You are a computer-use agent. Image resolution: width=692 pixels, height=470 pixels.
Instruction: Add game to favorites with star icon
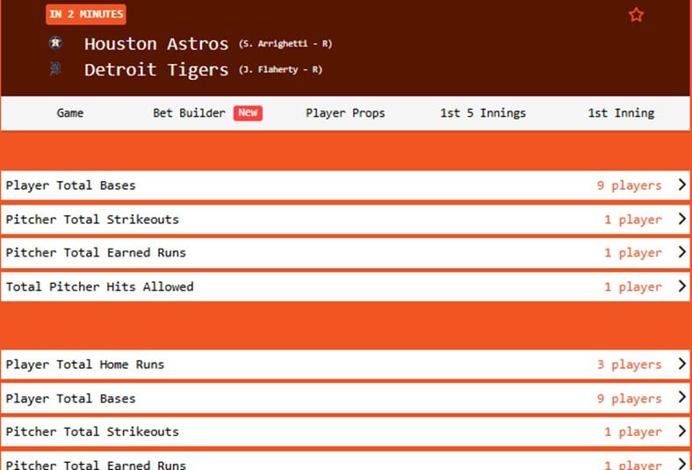coord(636,15)
